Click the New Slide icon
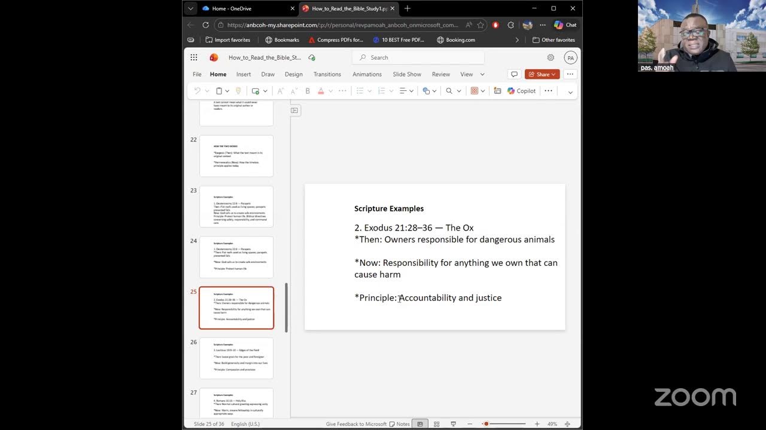Screen dimensions: 766x430 coord(256,91)
